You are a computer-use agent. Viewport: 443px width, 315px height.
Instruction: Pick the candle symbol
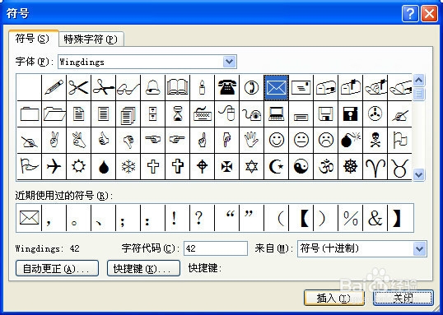click(202, 87)
